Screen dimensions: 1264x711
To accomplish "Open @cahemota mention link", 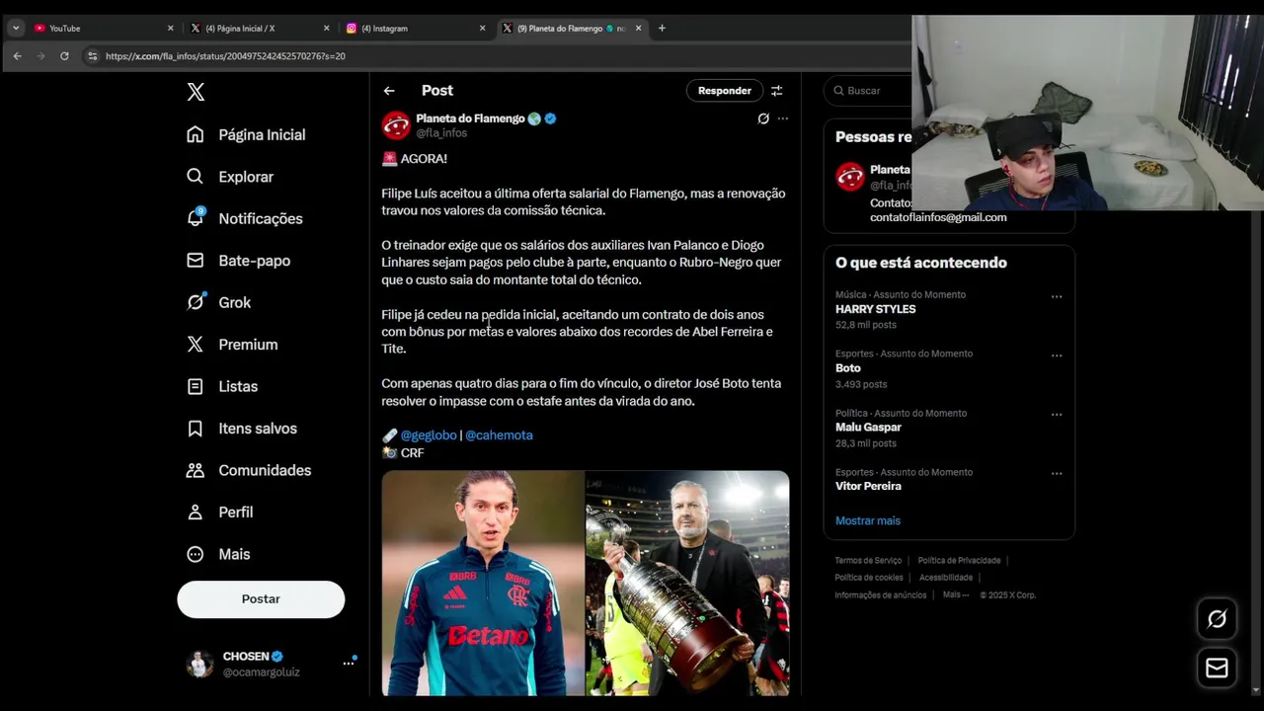I will tap(499, 435).
